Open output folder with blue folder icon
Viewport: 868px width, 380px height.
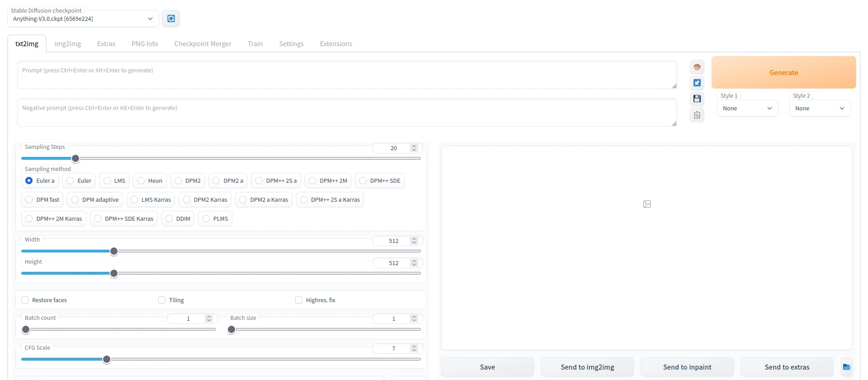tap(846, 367)
